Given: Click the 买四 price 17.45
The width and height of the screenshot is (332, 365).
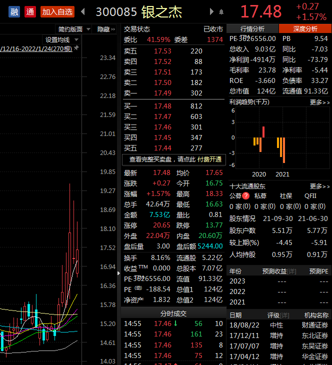Looking at the screenshot, I should click(162, 137).
